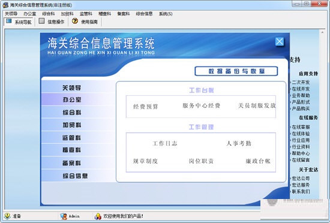Click the Admin user icon in status bar
This screenshot has height=223, width=330.
click(x=64, y=216)
